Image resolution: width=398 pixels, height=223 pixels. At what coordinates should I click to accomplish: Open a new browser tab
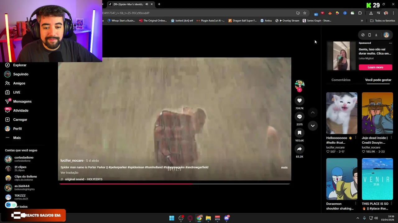coord(159,4)
